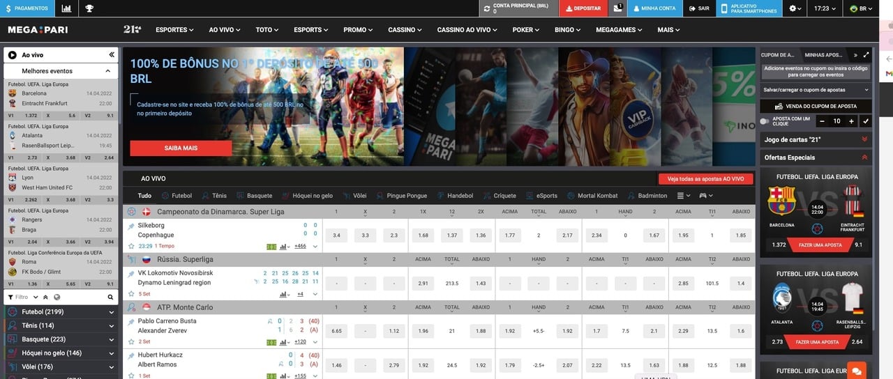Toggle the Aposta com um clique switch
Screen dimensions: 893x379
[765, 121]
